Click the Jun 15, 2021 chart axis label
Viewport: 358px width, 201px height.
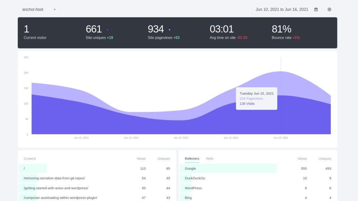pyautogui.click(x=281, y=138)
